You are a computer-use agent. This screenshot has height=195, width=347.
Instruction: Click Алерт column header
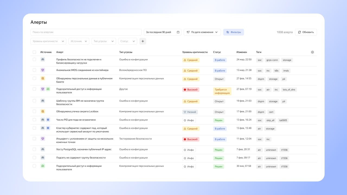pyautogui.click(x=60, y=52)
